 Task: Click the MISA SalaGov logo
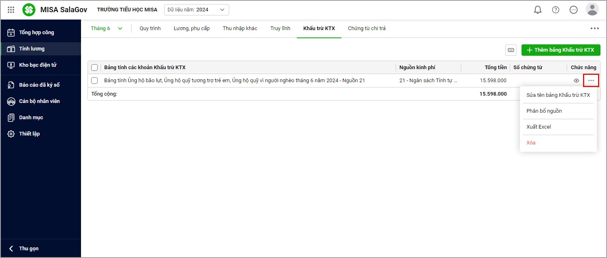(x=29, y=10)
